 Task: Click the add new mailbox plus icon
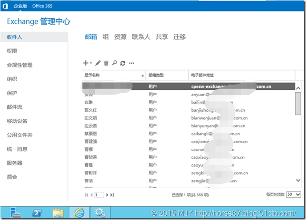(86, 63)
